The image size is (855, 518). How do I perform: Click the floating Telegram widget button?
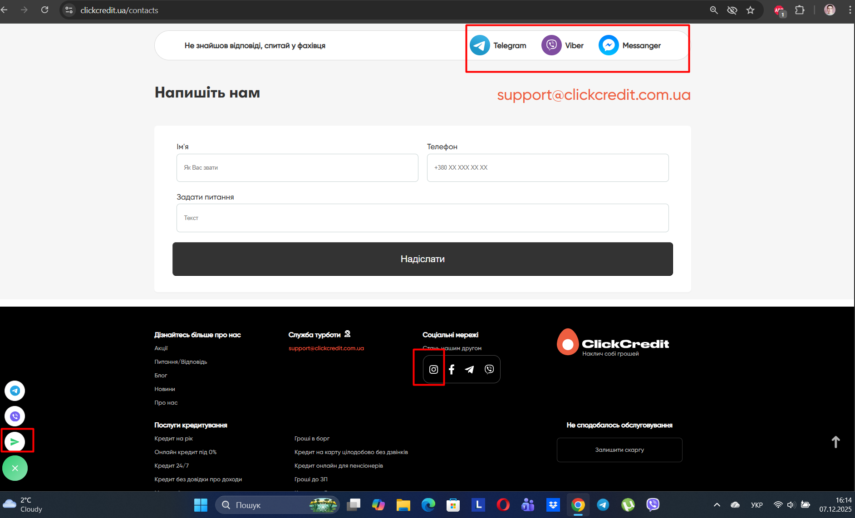15,391
